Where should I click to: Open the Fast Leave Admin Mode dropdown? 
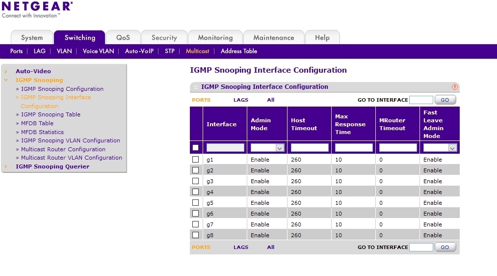tap(440, 147)
